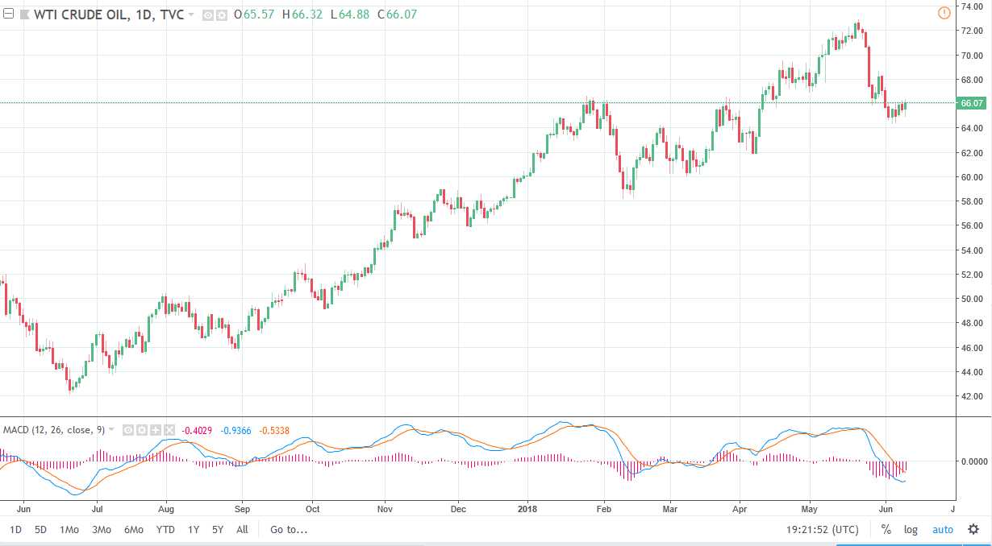Image resolution: width=992 pixels, height=546 pixels.
Task: Toggle auto scaling for the price axis
Action: click(941, 530)
